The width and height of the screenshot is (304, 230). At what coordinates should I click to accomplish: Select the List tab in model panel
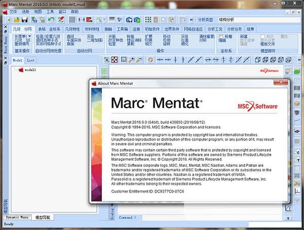(30, 60)
